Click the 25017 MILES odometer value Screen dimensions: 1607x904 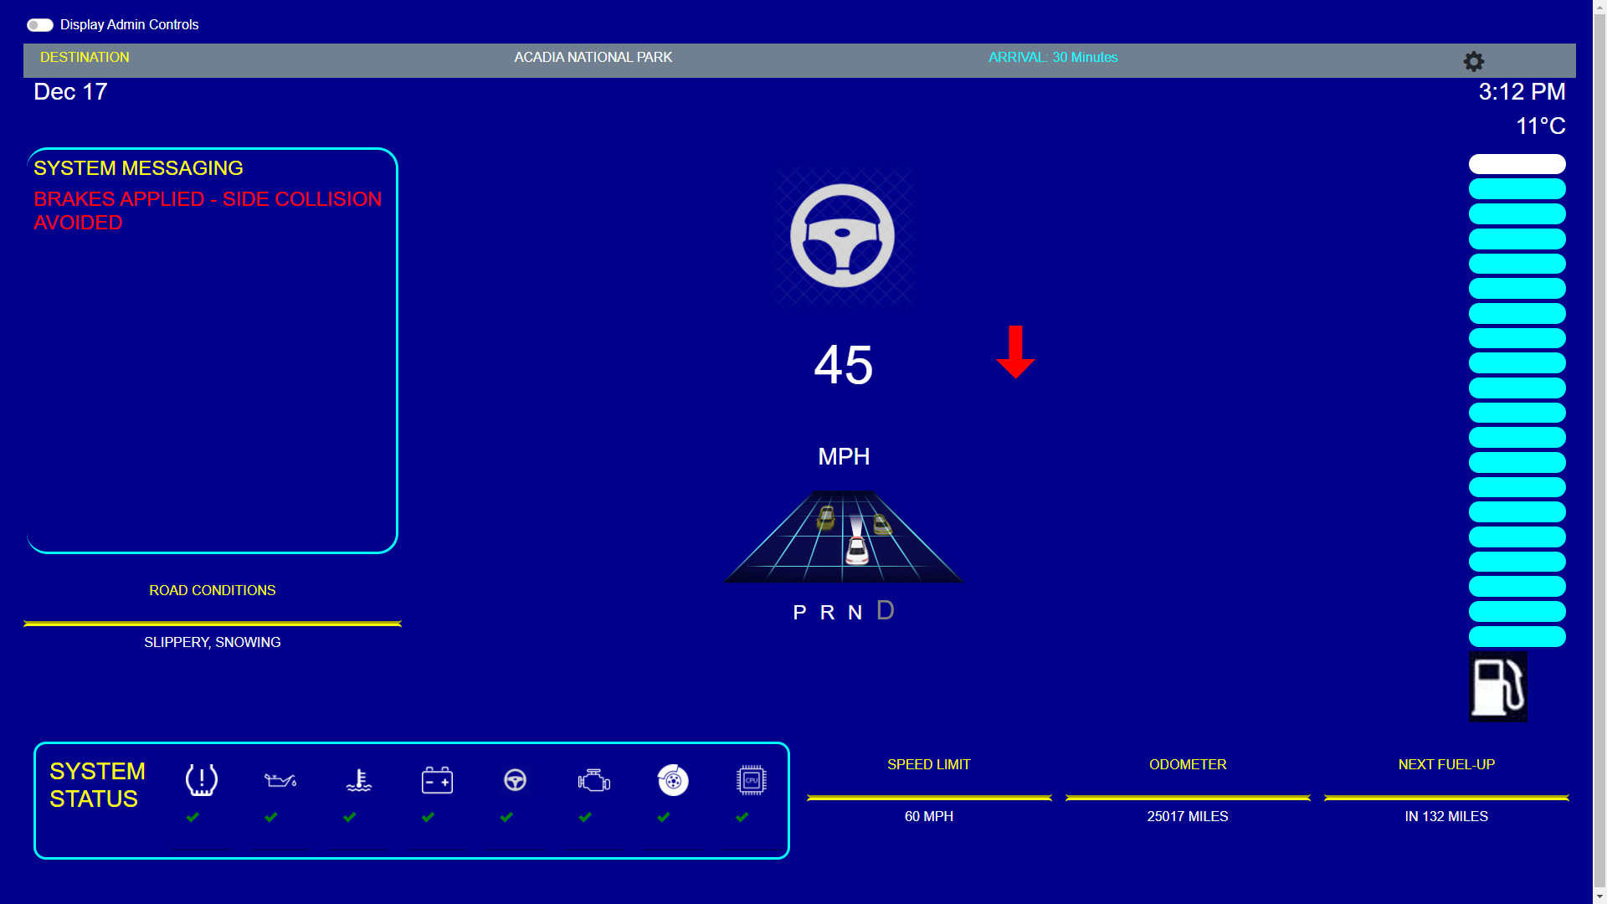(1188, 816)
